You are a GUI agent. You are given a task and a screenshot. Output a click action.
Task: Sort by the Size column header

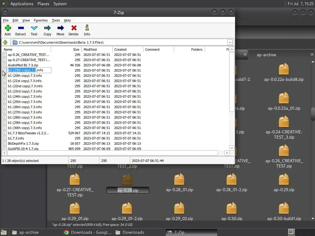66,49
